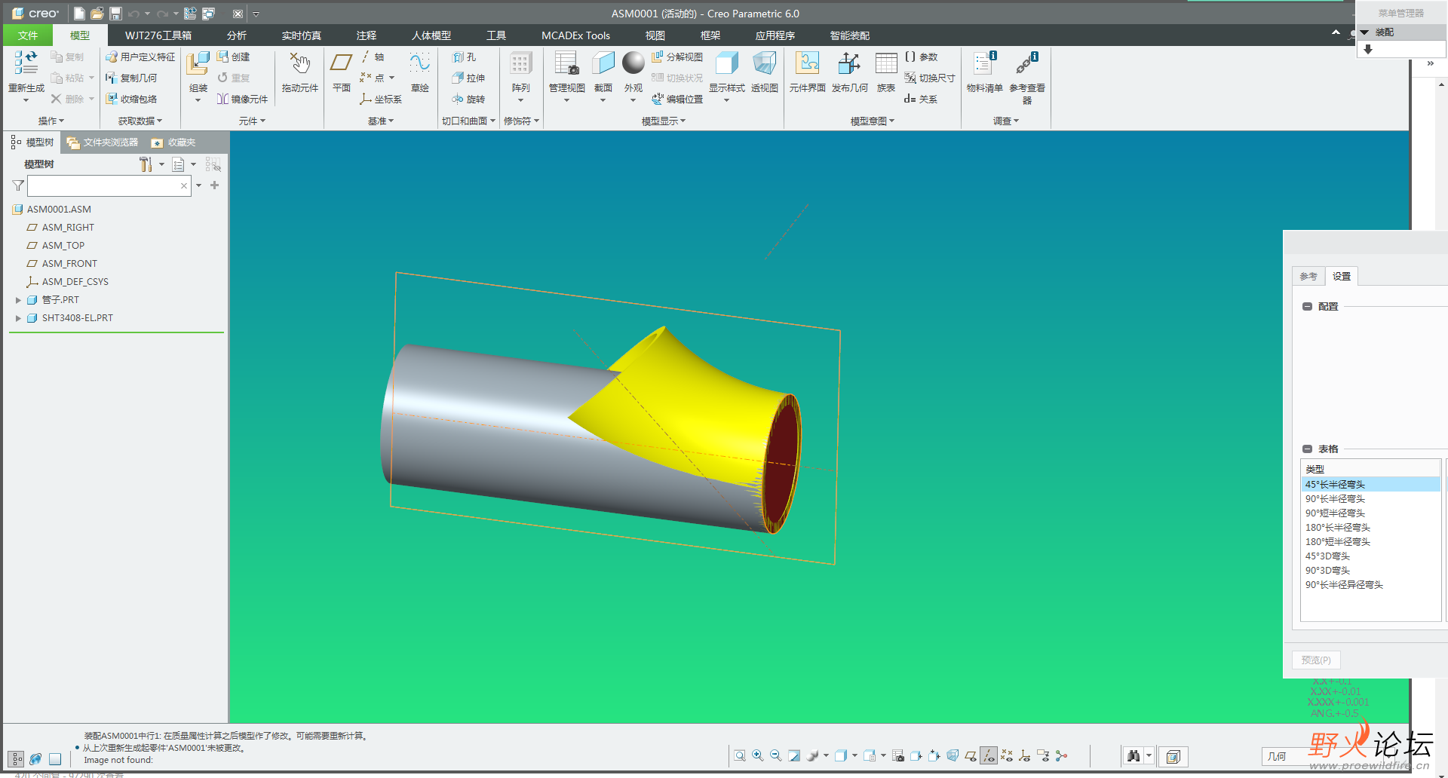1448x778 pixels.
Task: Click the 关系 button
Action: point(921,99)
